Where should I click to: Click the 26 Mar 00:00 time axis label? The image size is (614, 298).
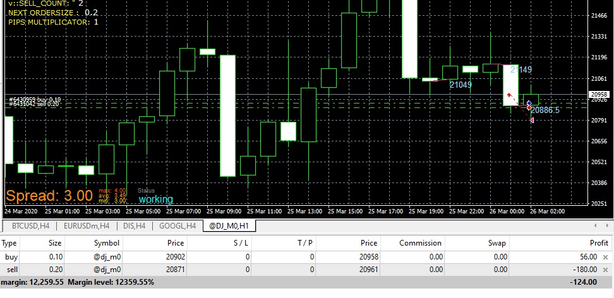click(x=507, y=212)
